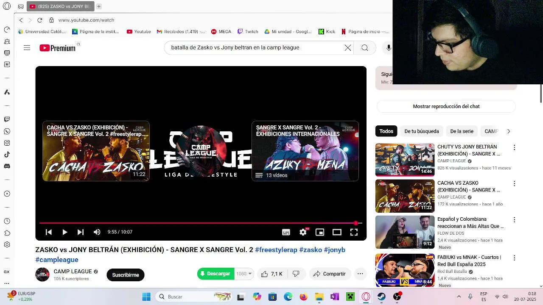
Task: Open options menu for Español y Colombiana video
Action: click(514, 220)
